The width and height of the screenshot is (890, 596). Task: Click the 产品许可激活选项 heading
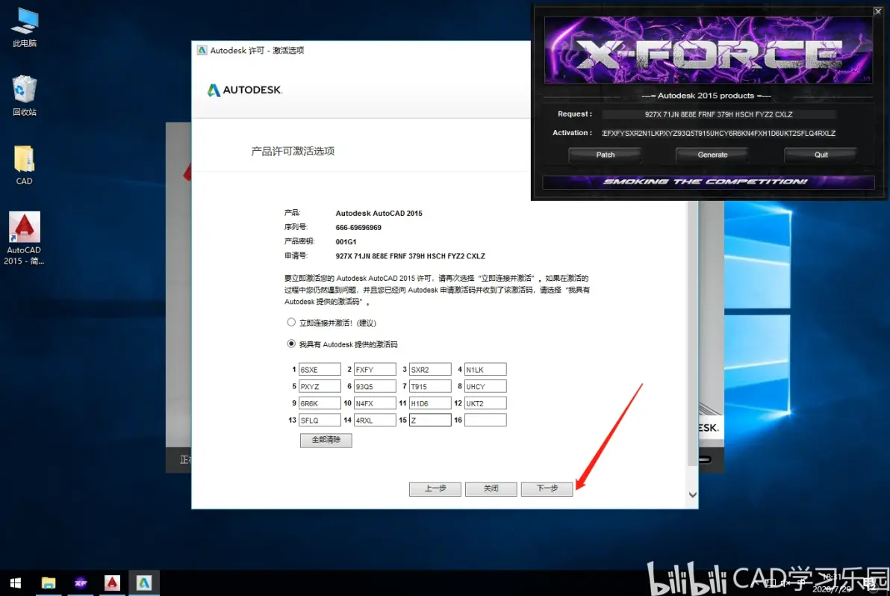tap(293, 151)
